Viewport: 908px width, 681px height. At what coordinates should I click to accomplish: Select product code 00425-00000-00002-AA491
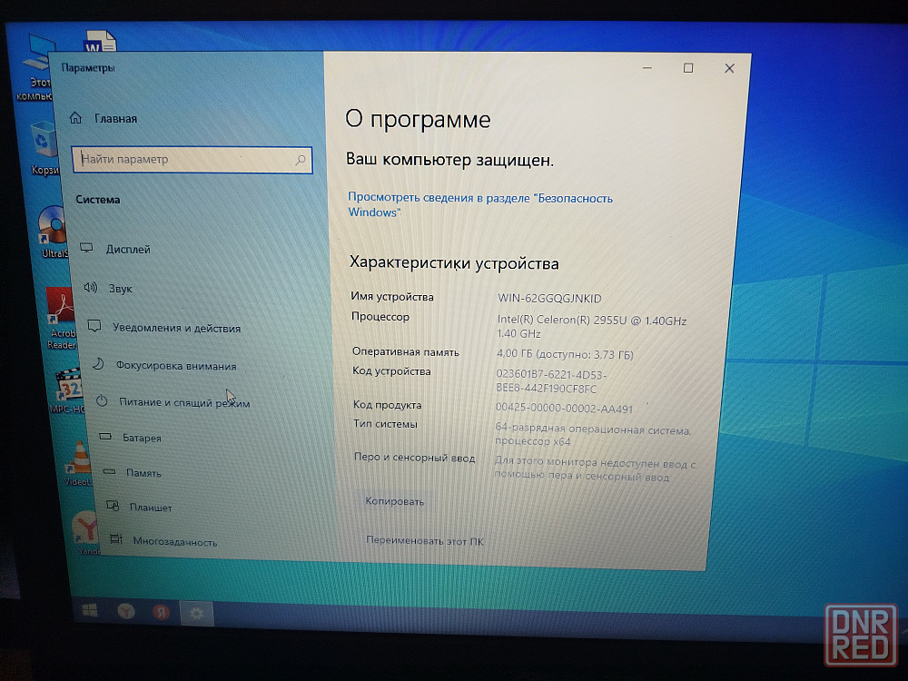pos(564,409)
